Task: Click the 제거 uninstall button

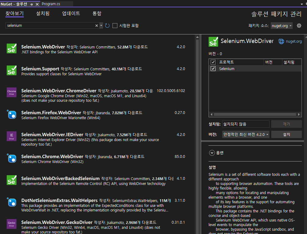Action: (x=287, y=124)
